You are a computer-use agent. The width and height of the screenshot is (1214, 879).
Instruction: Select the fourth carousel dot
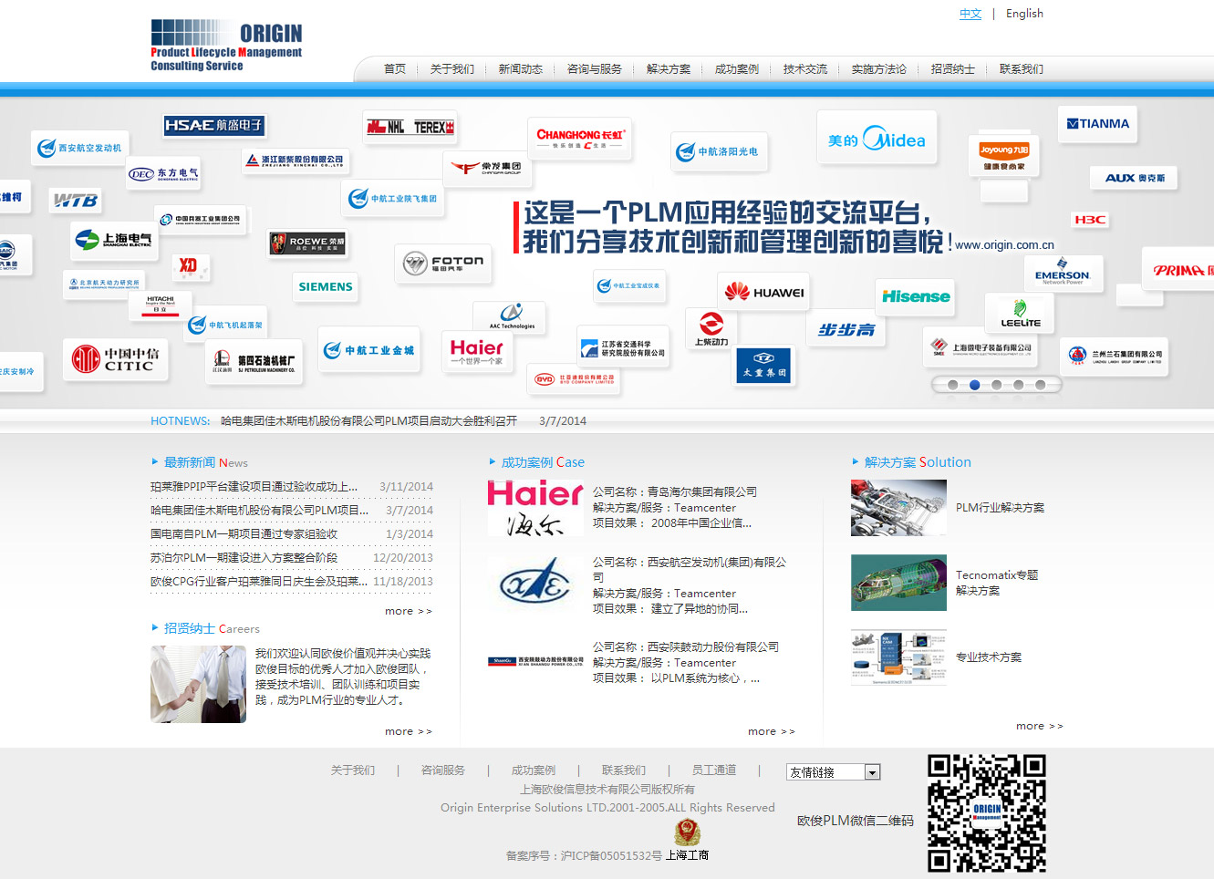point(1018,385)
